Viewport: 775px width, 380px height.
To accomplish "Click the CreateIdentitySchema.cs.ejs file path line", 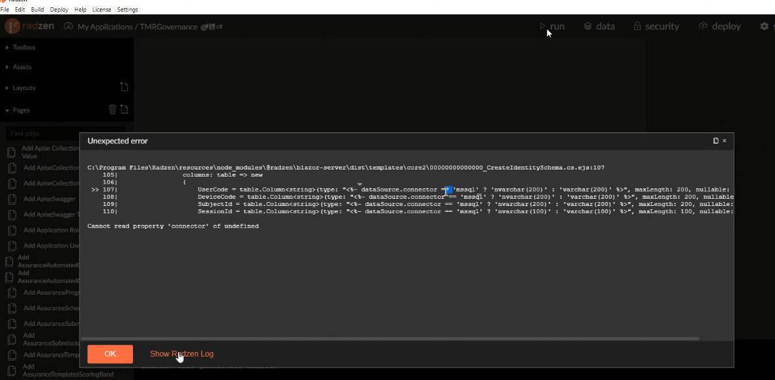I will pos(346,168).
